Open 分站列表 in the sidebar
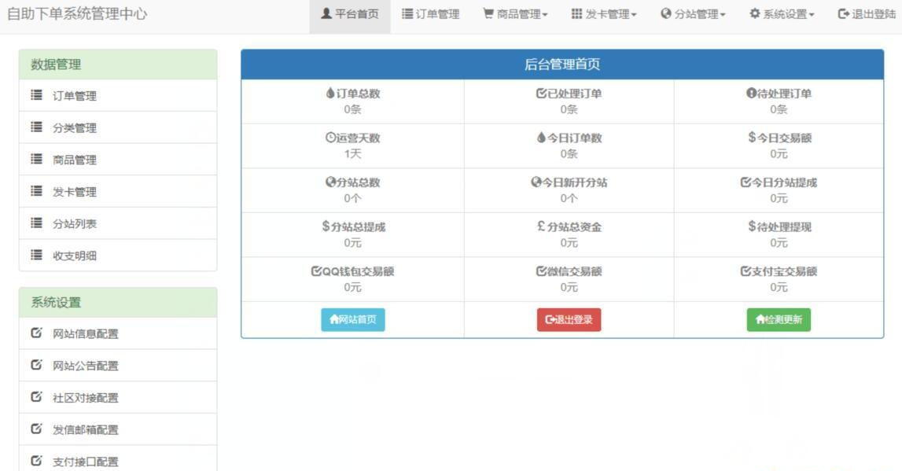This screenshot has height=471, width=902. click(x=118, y=223)
